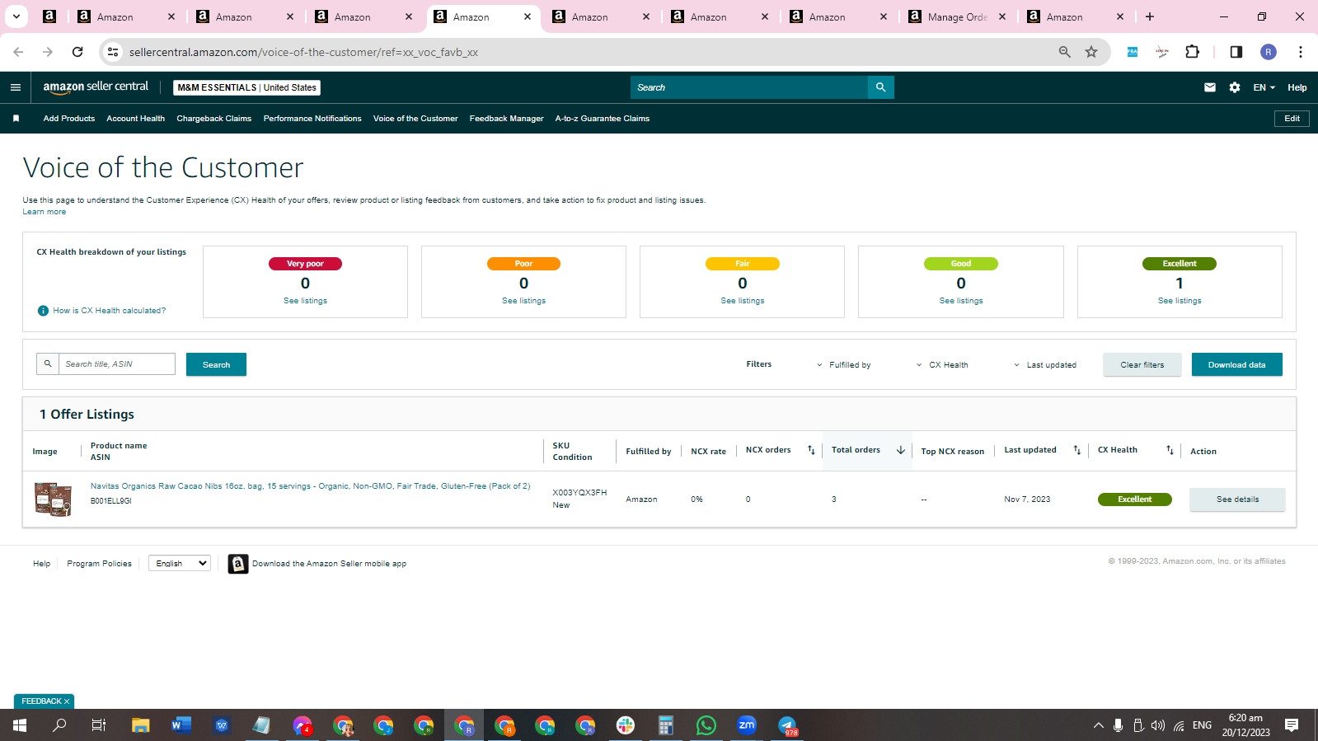Open browser extensions puzzle icon
The width and height of the screenshot is (1318, 741).
click(x=1192, y=52)
